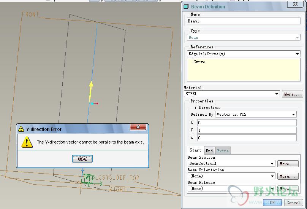Image resolution: width=307 pixels, height=209 pixels.
Task: Click More button next to Material
Action: pos(292,94)
